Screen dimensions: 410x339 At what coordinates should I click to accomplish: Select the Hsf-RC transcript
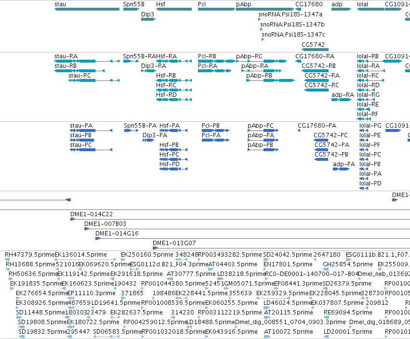tap(174, 90)
